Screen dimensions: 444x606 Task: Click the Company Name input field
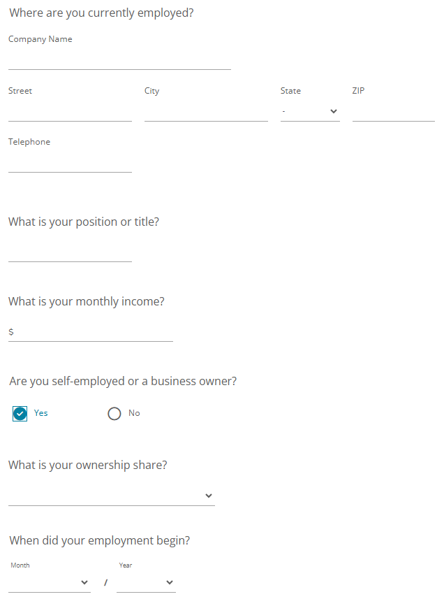pos(119,60)
